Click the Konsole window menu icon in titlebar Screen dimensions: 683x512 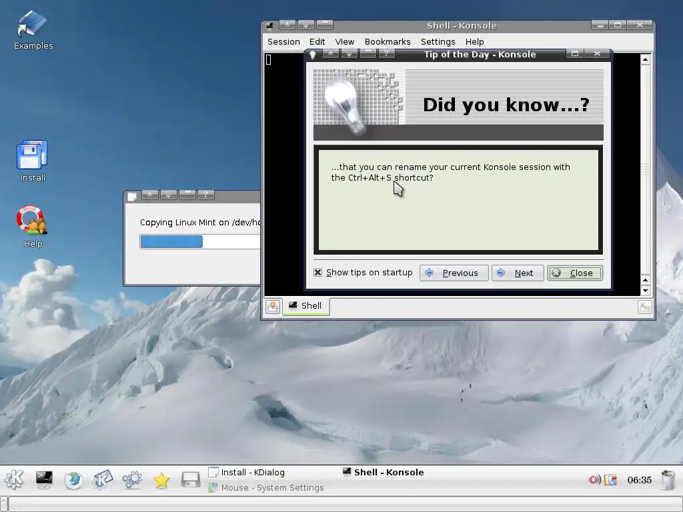click(270, 26)
